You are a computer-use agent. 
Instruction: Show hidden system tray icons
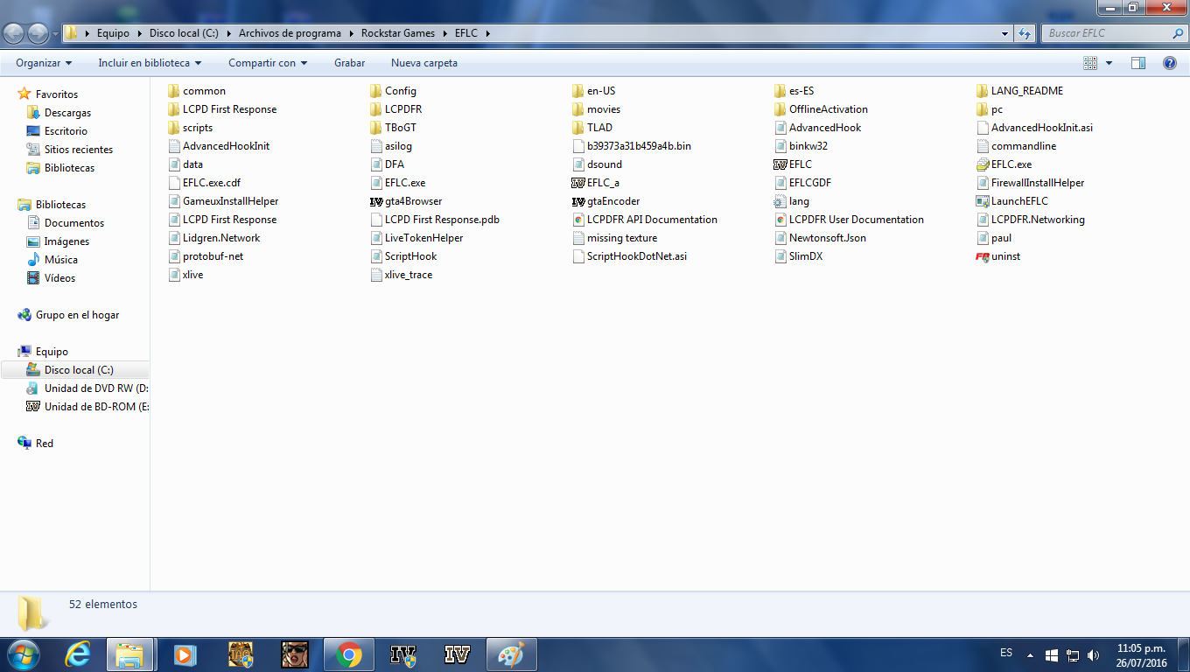[1030, 654]
